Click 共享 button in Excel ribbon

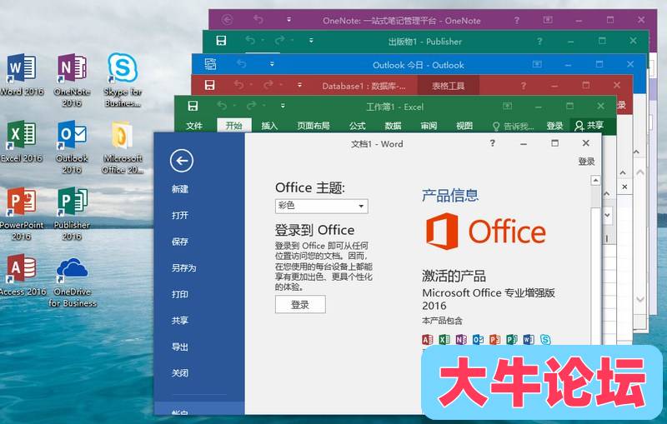589,125
